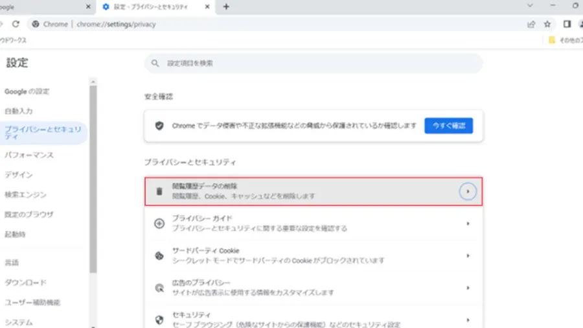Click the shield icon in safety check card

[x=159, y=126]
